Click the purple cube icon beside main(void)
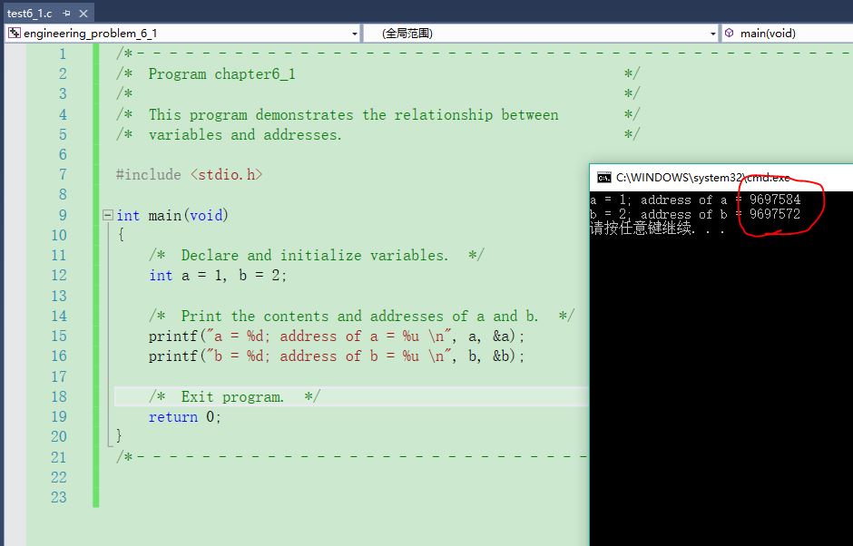Screen dimensions: 853x546 (x=730, y=34)
